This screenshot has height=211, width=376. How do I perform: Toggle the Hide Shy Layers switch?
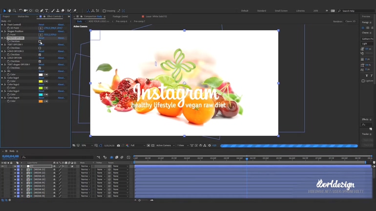tap(111, 157)
